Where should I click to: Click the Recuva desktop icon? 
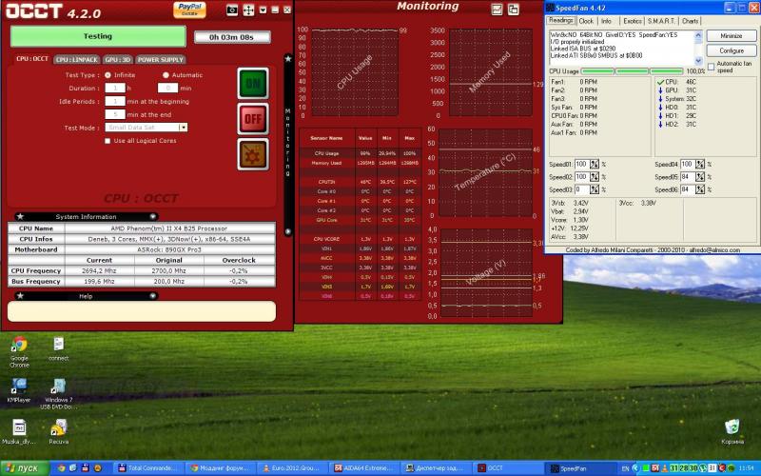pyautogui.click(x=58, y=432)
